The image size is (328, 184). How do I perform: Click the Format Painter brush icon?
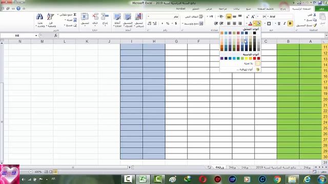[x=315, y=25]
